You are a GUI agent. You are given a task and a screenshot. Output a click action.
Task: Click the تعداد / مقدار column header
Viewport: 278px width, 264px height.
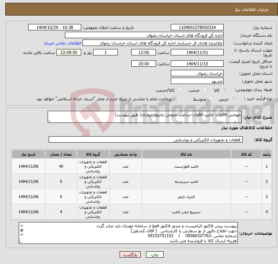61,154
